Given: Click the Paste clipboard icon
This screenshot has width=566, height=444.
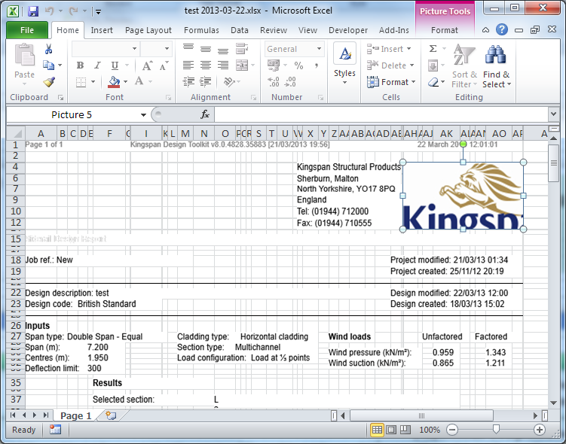Looking at the screenshot, I should point(24,55).
